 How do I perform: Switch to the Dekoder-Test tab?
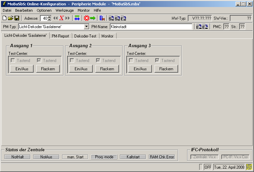85,36
